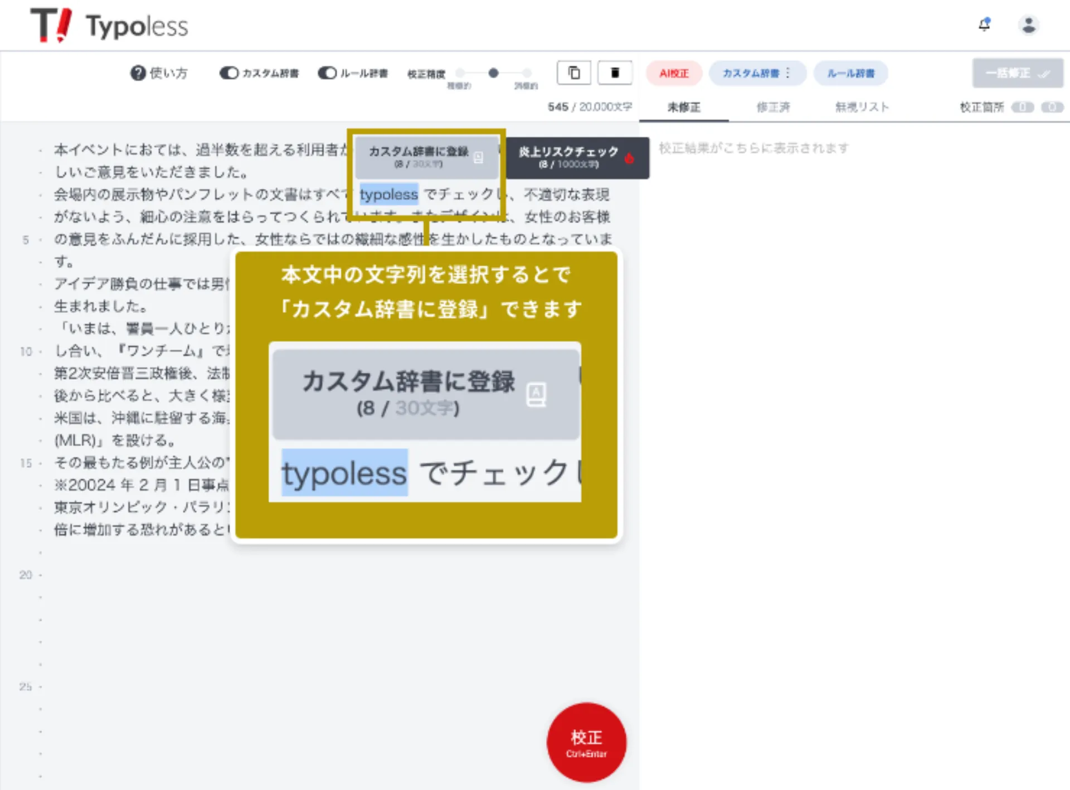This screenshot has height=790, width=1070.
Task: Open the 使い方 help guide
Action: click(x=159, y=73)
